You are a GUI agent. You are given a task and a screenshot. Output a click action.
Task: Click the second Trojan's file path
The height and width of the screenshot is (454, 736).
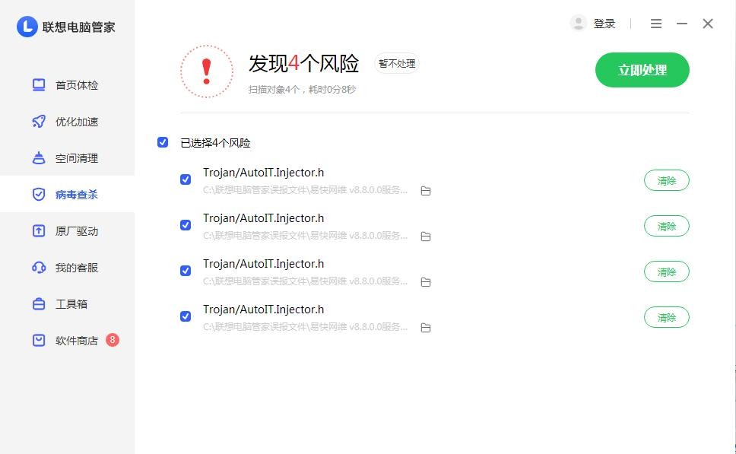305,236
